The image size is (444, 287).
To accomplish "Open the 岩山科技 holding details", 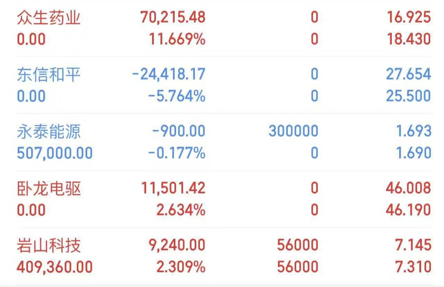I will (49, 245).
